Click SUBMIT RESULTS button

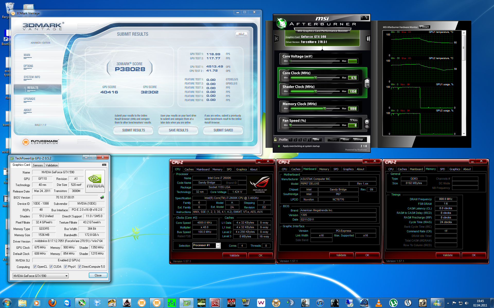click(x=133, y=130)
